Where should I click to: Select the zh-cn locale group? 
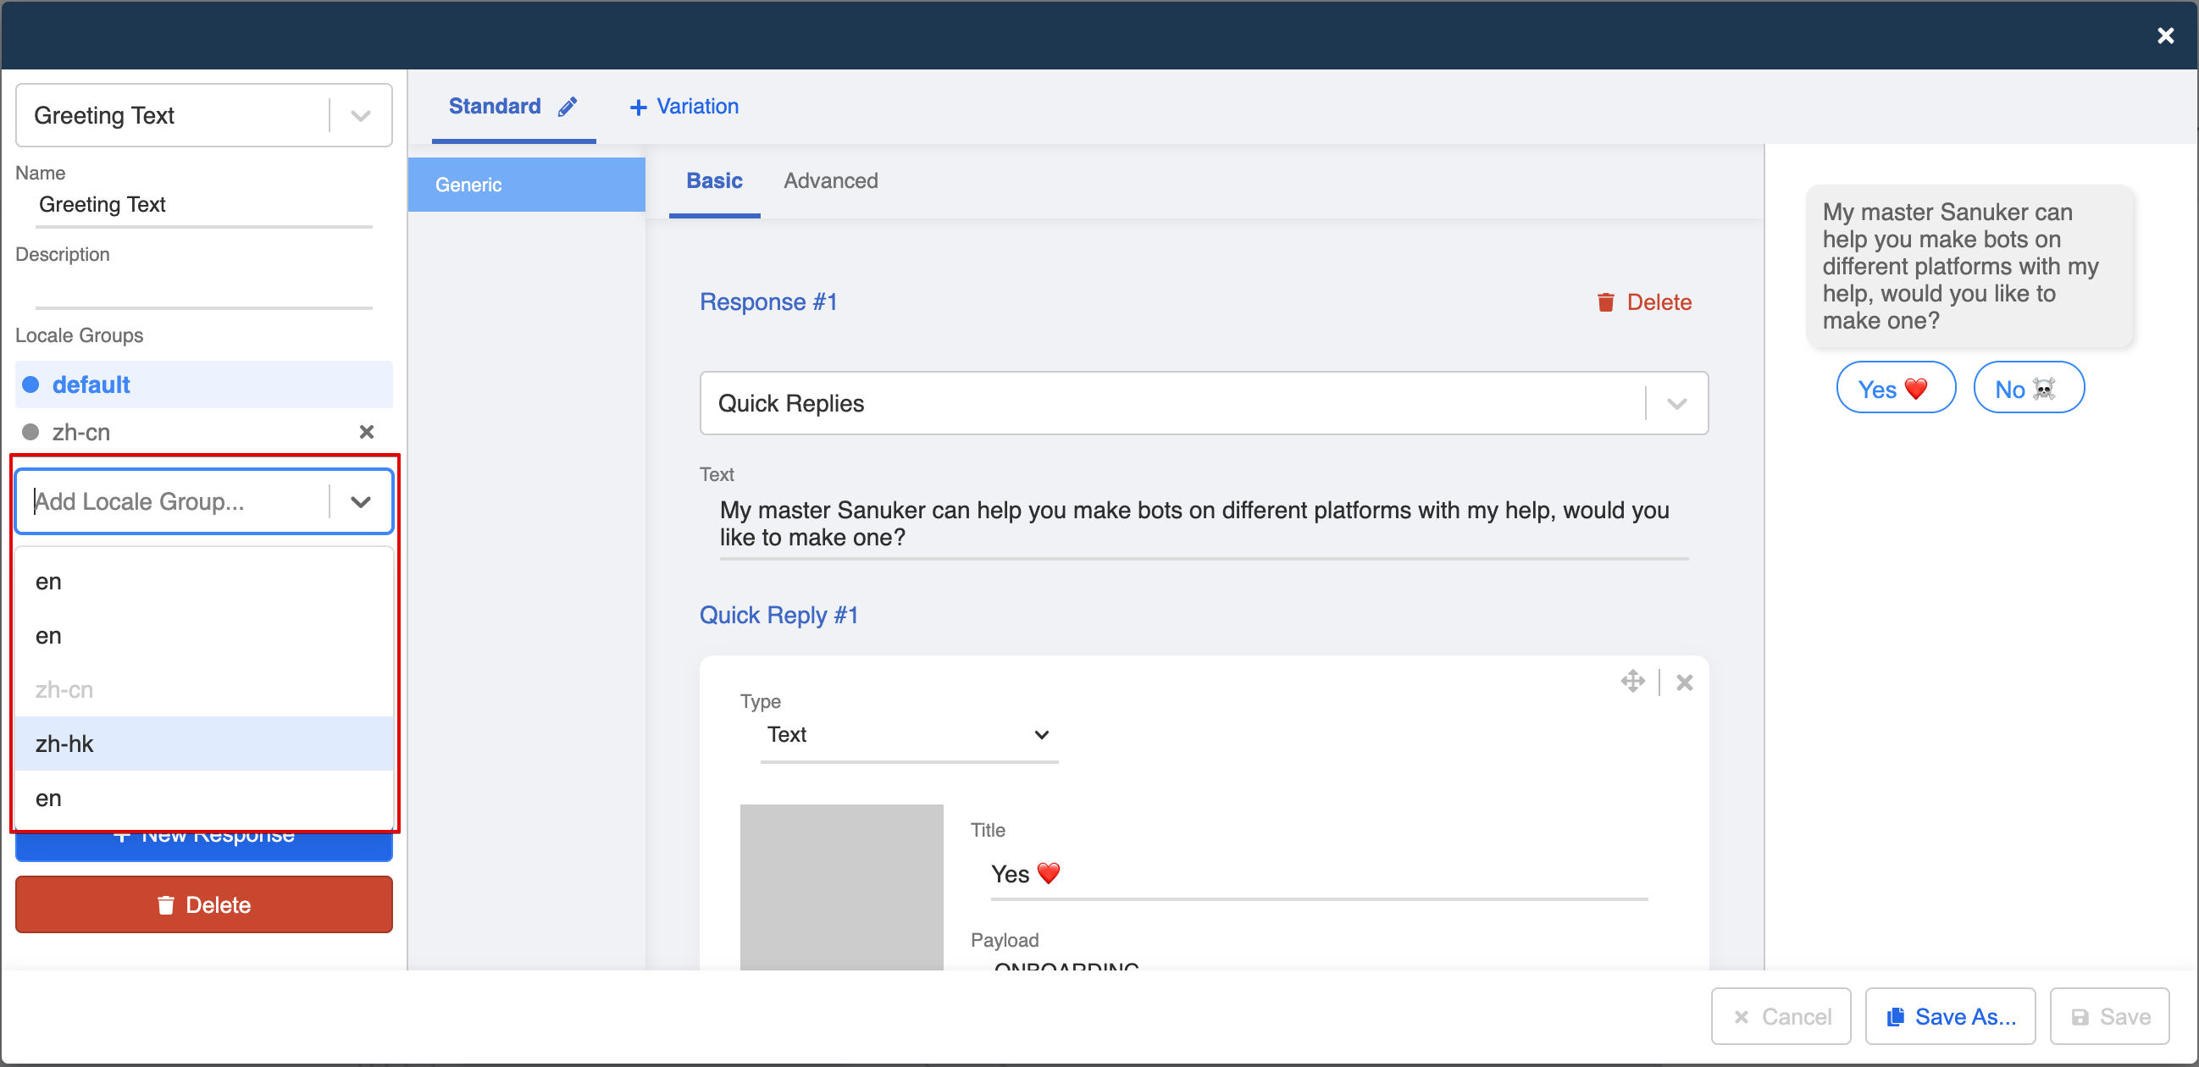[x=81, y=433]
